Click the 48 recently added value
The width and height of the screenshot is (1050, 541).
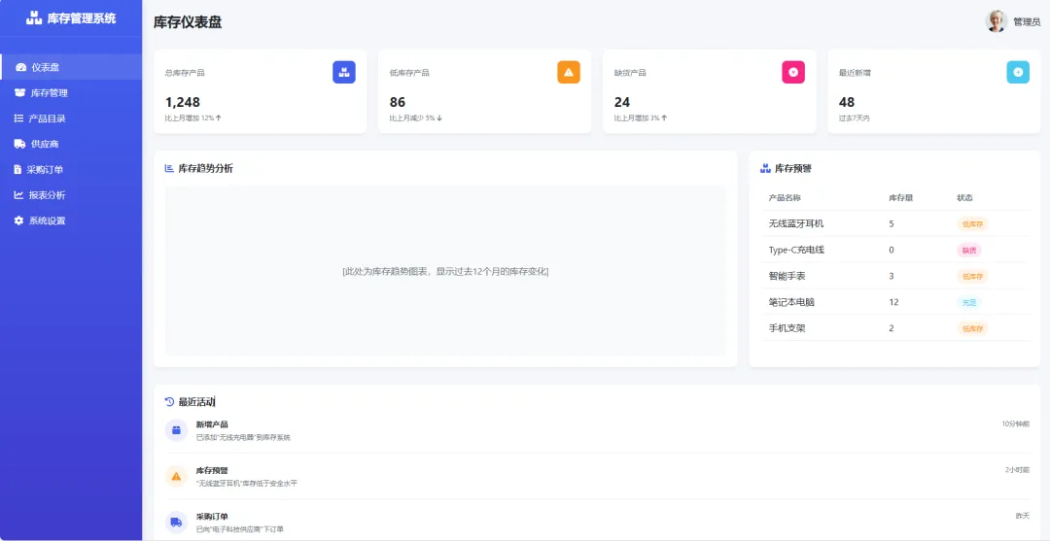(x=847, y=102)
